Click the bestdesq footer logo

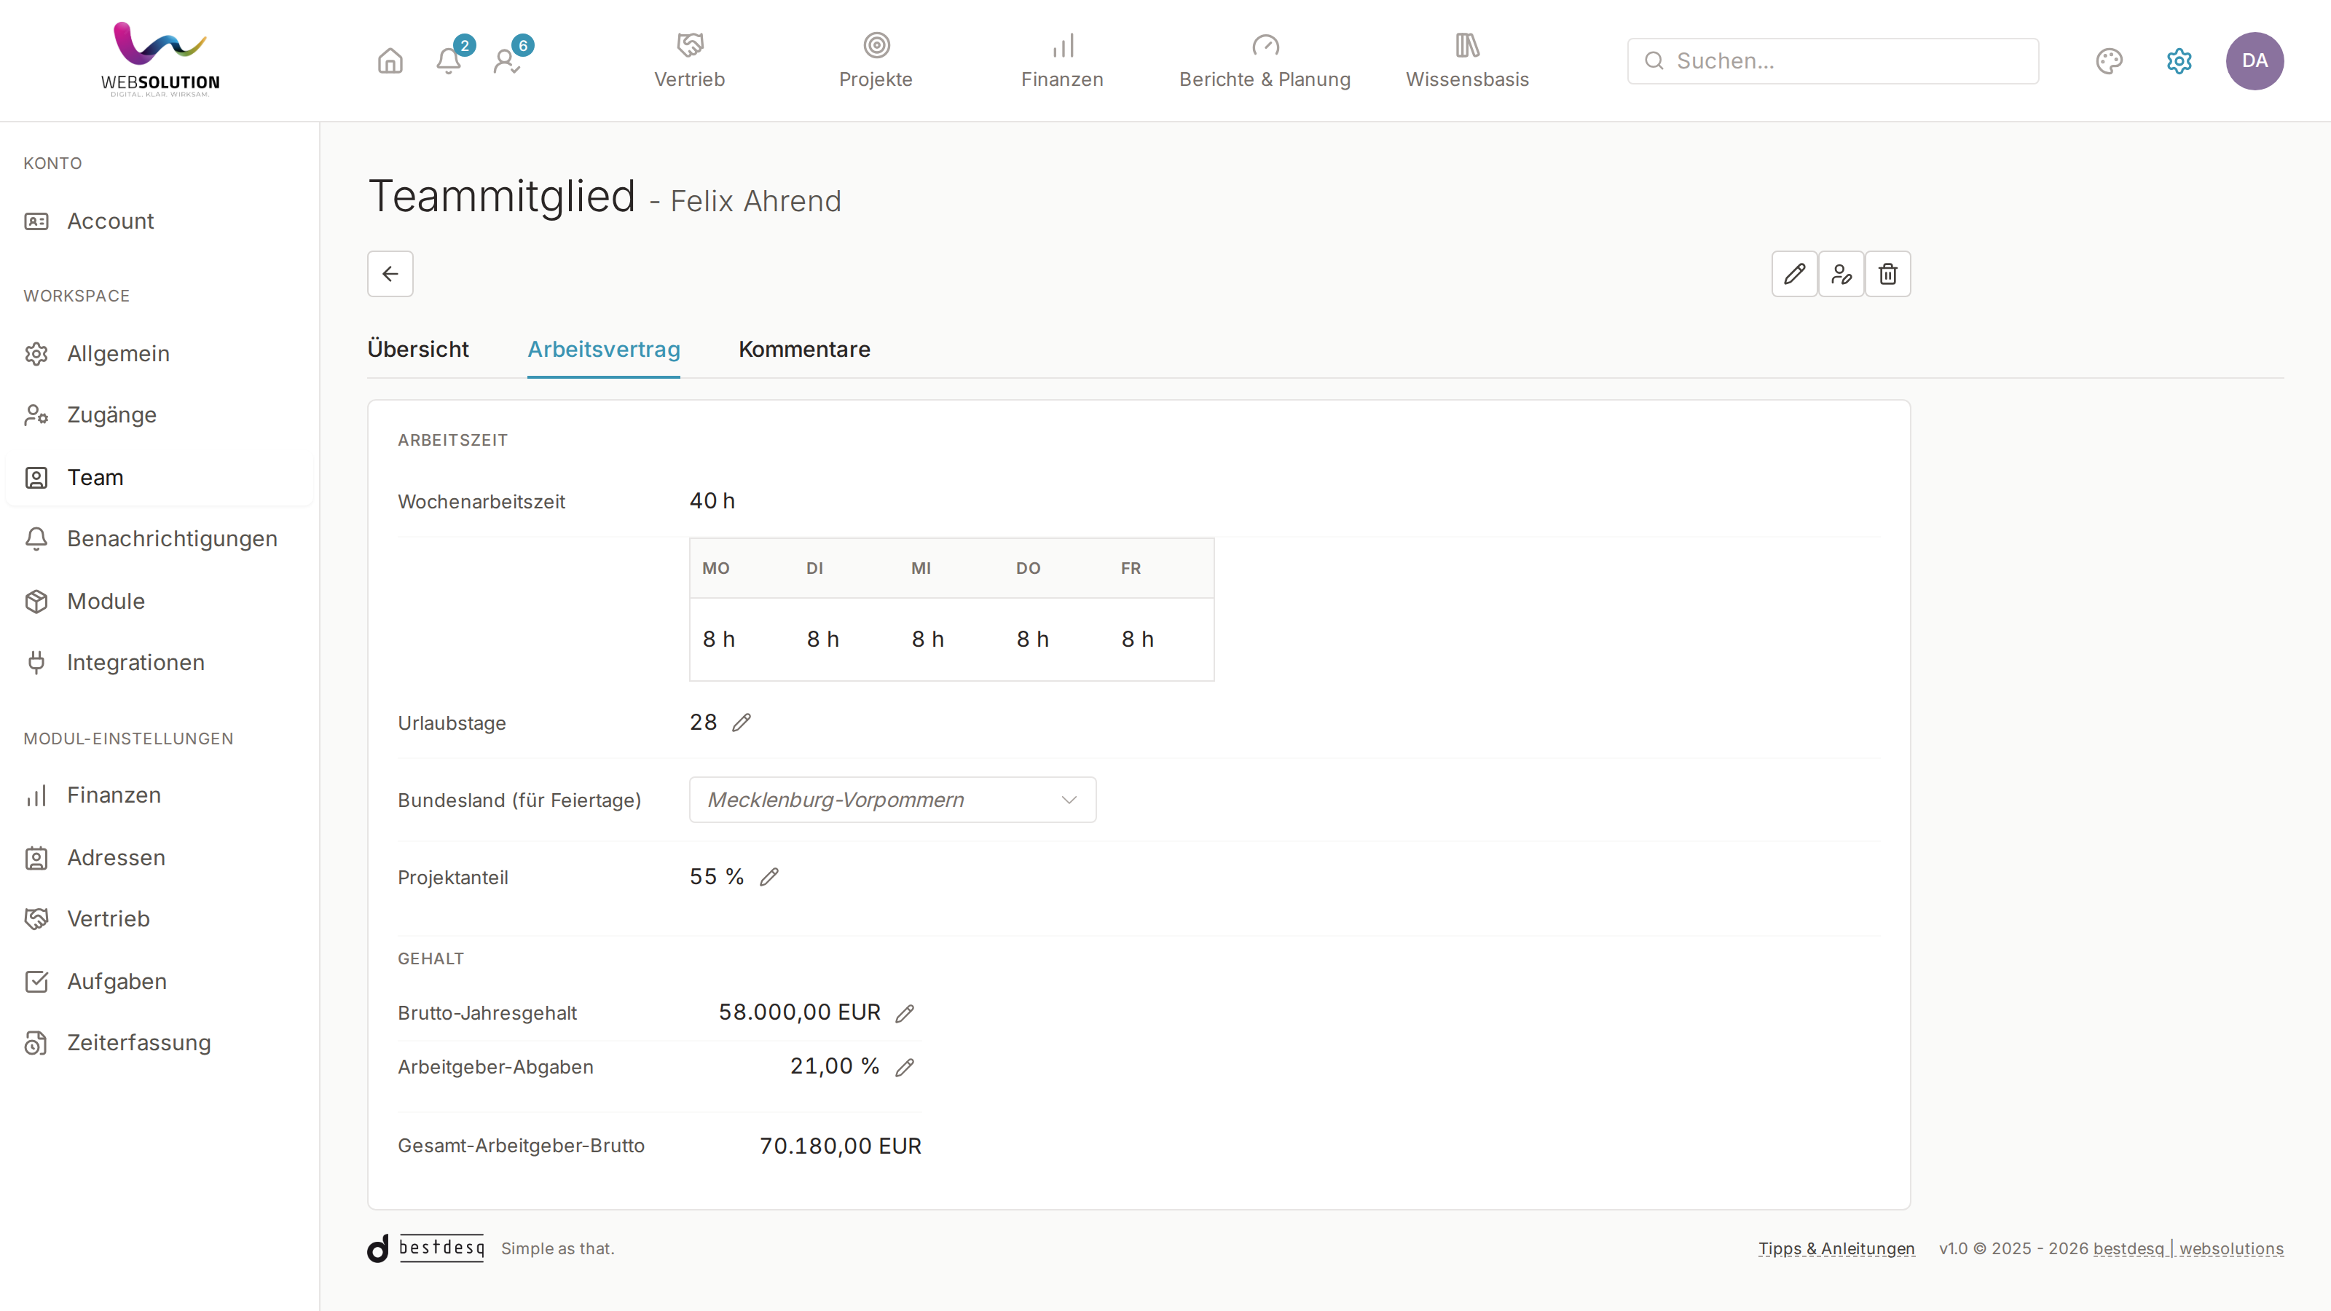pos(425,1248)
